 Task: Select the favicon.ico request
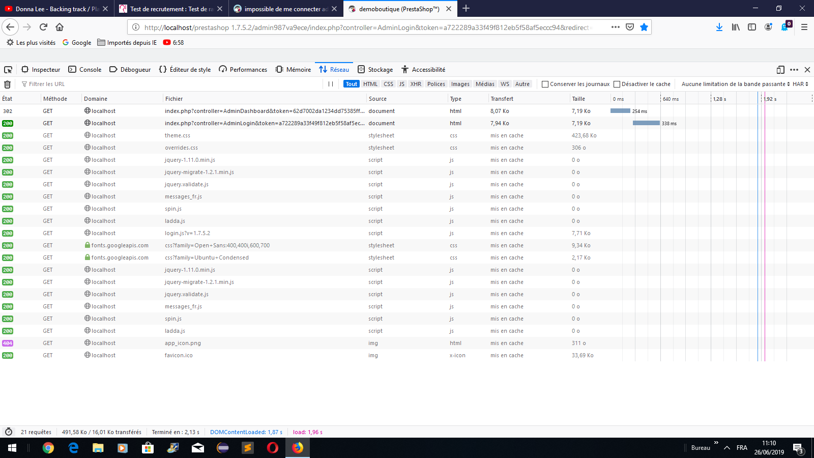coord(407,355)
